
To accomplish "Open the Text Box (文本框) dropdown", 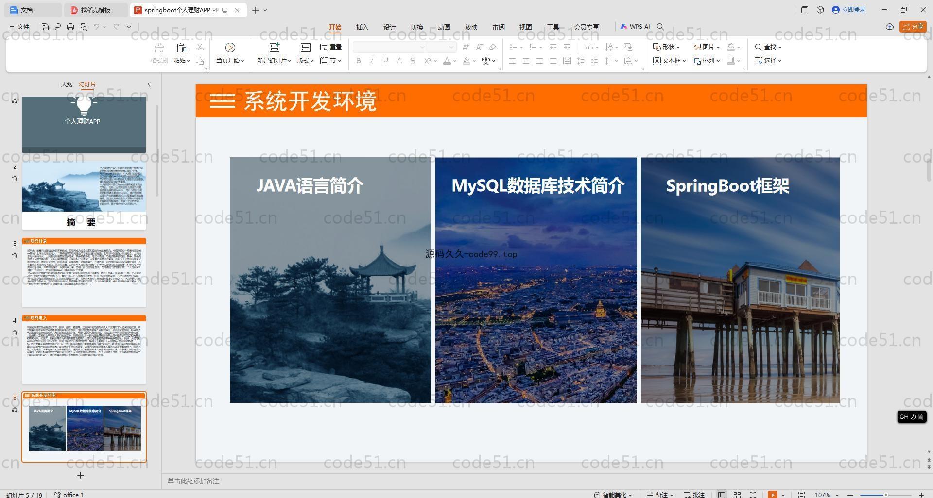I will (x=669, y=61).
